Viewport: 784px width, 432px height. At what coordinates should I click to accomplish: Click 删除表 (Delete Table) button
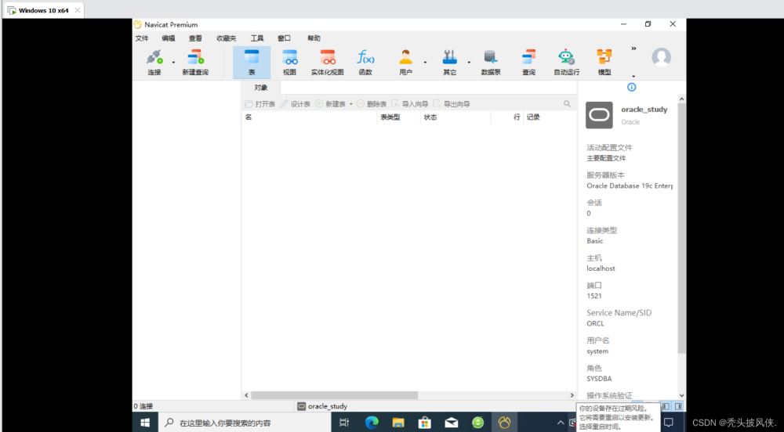(372, 104)
